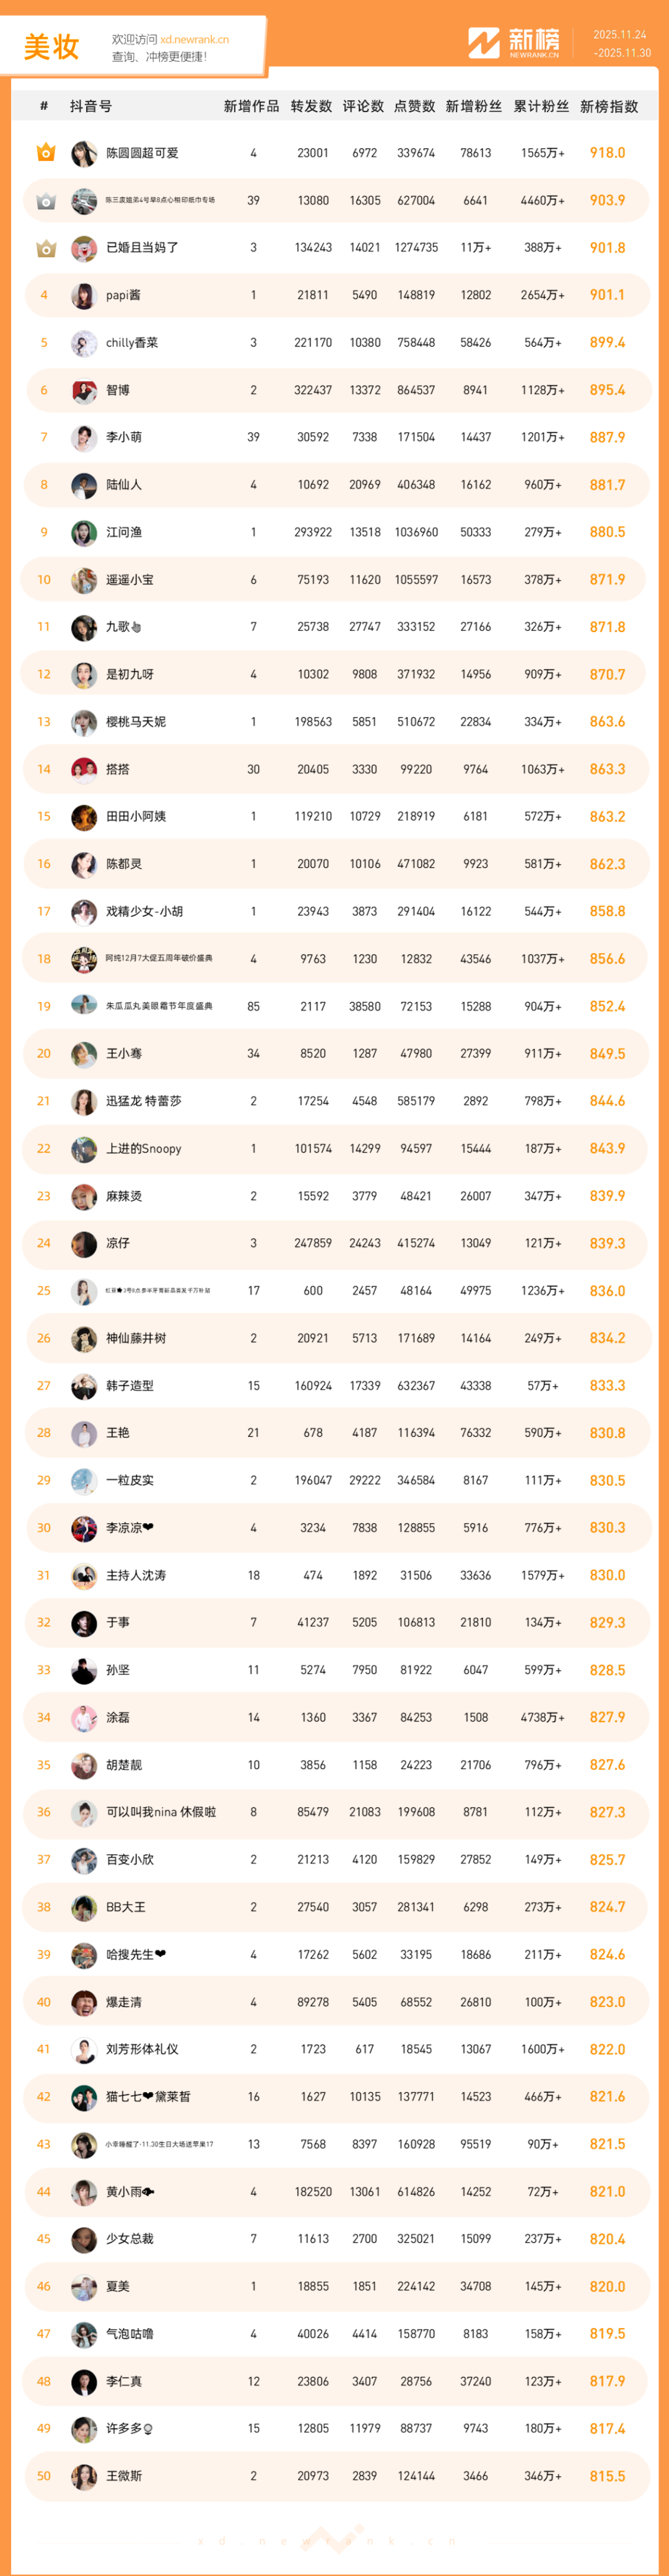Viewport: 669px width, 2576px height.
Task: Click the 918.0 index score
Action: [607, 153]
